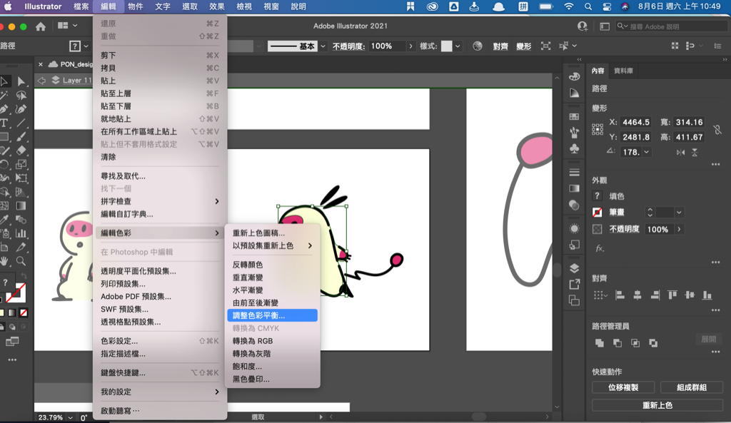Flip horizontally using the transform flip icon
Screen dimensions: 731x423
tap(680, 152)
